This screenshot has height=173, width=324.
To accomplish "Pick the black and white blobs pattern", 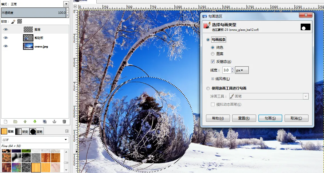I will 16,158.
